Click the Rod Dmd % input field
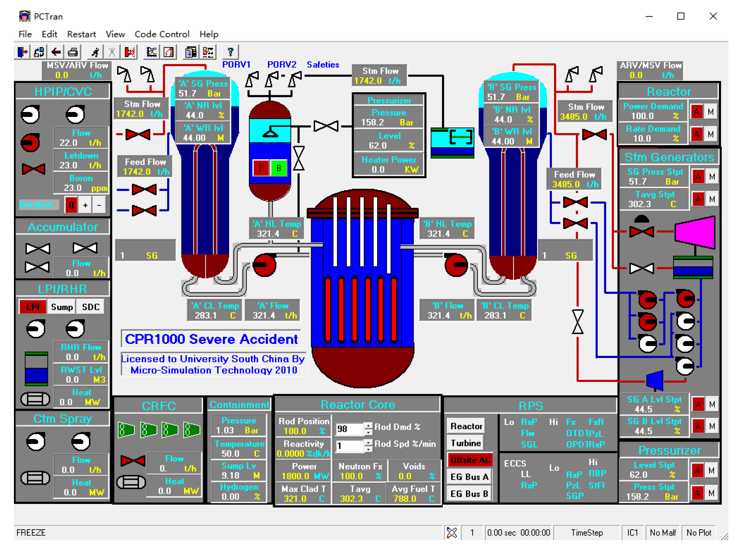This screenshot has width=737, height=550. tap(349, 429)
